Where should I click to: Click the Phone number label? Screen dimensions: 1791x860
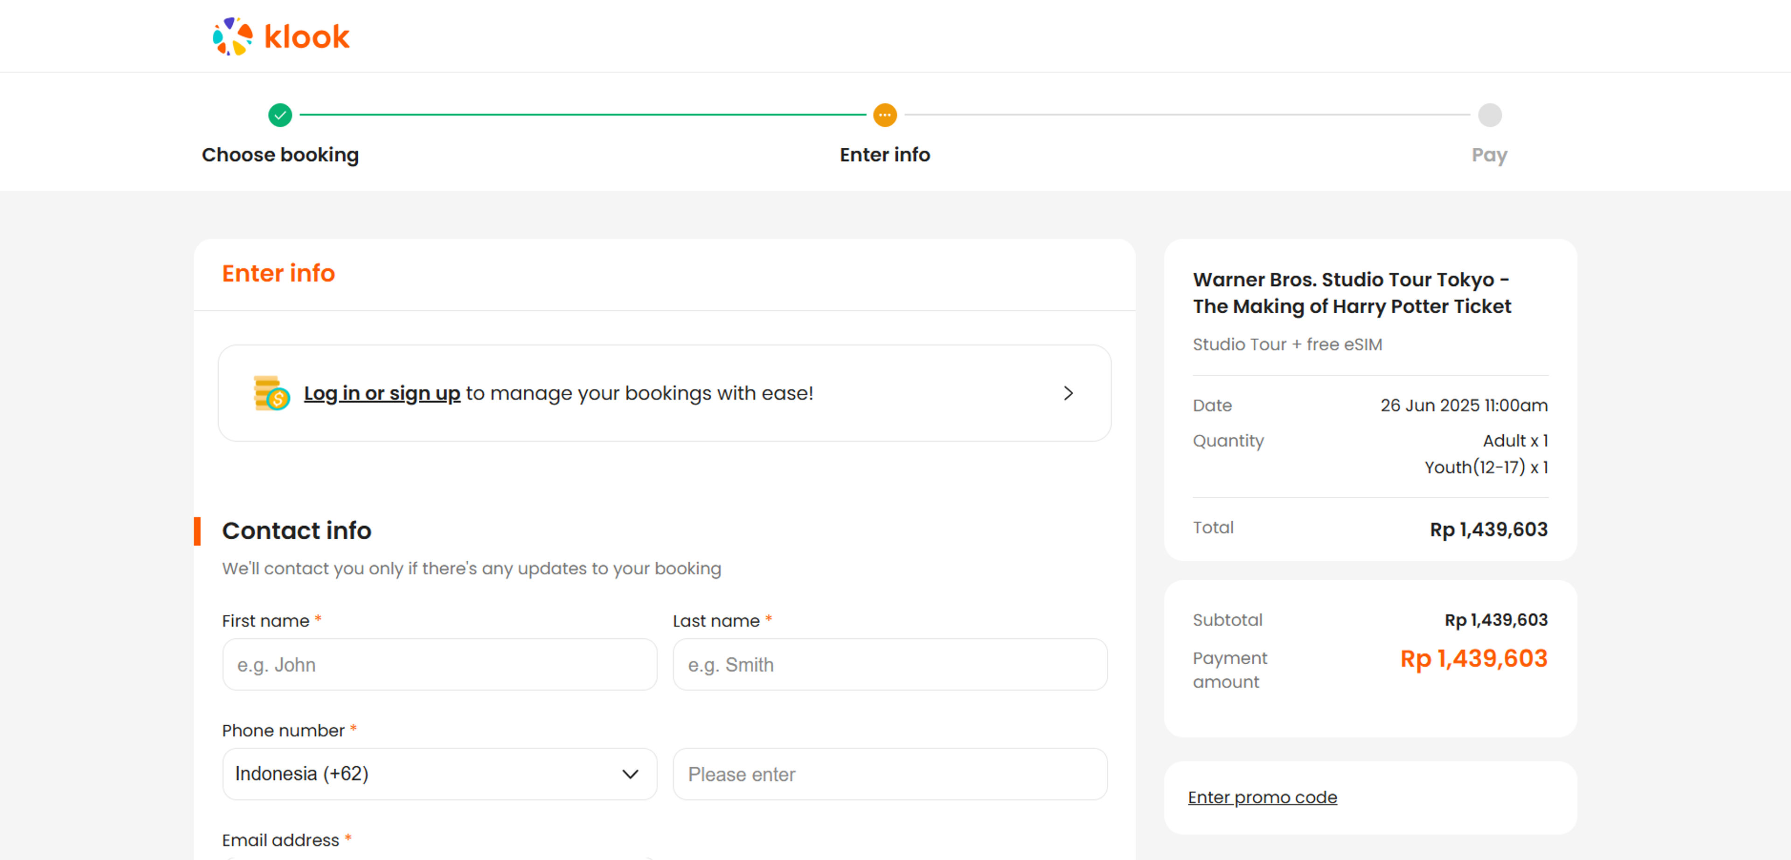[283, 730]
